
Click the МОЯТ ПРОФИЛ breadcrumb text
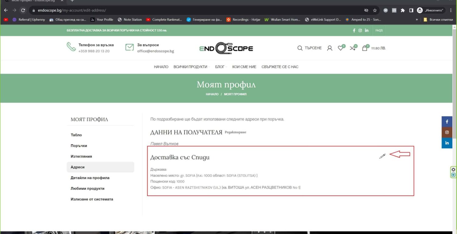(x=235, y=94)
